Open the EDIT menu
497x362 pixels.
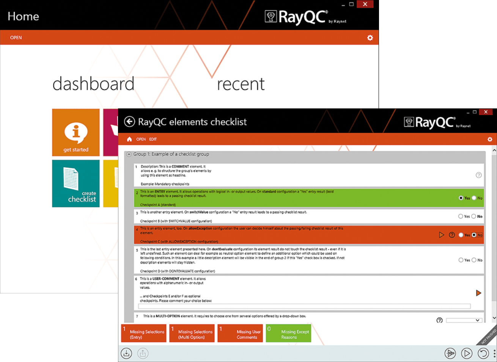[x=153, y=139]
